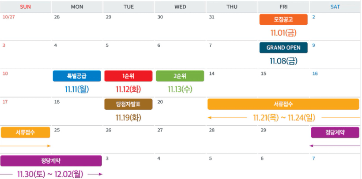Click the green 2순위 event label
The image size is (362, 179).
tap(180, 76)
